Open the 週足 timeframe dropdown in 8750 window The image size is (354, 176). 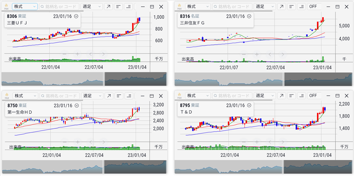92,96
